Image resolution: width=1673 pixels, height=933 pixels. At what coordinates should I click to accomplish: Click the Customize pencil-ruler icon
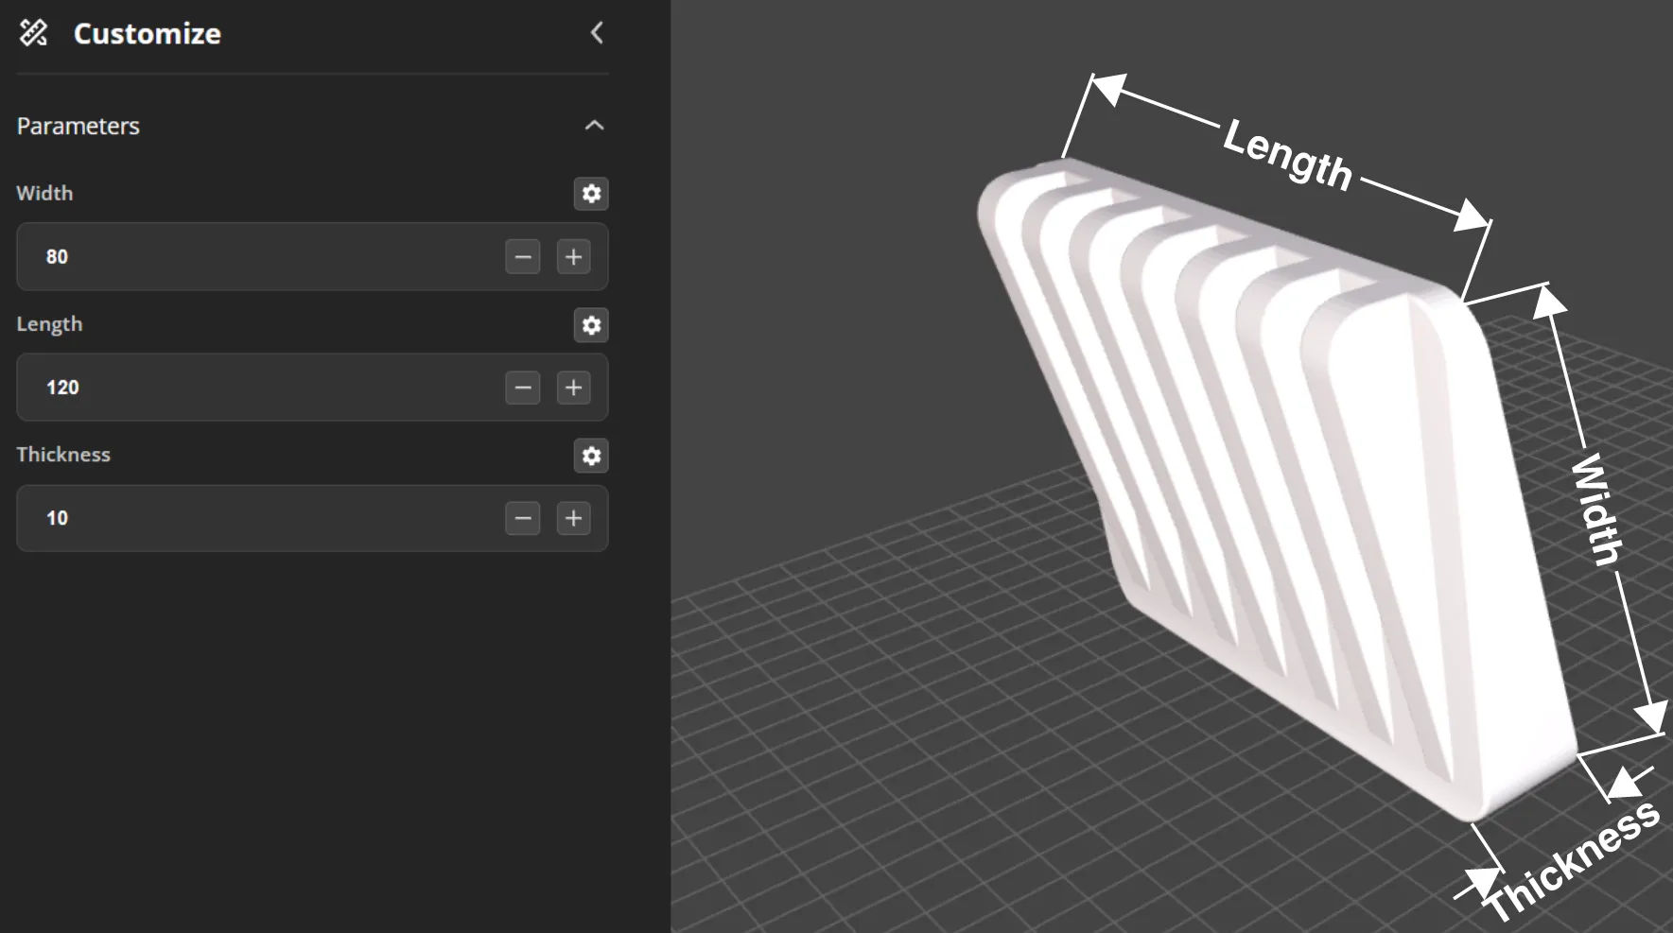tap(33, 33)
